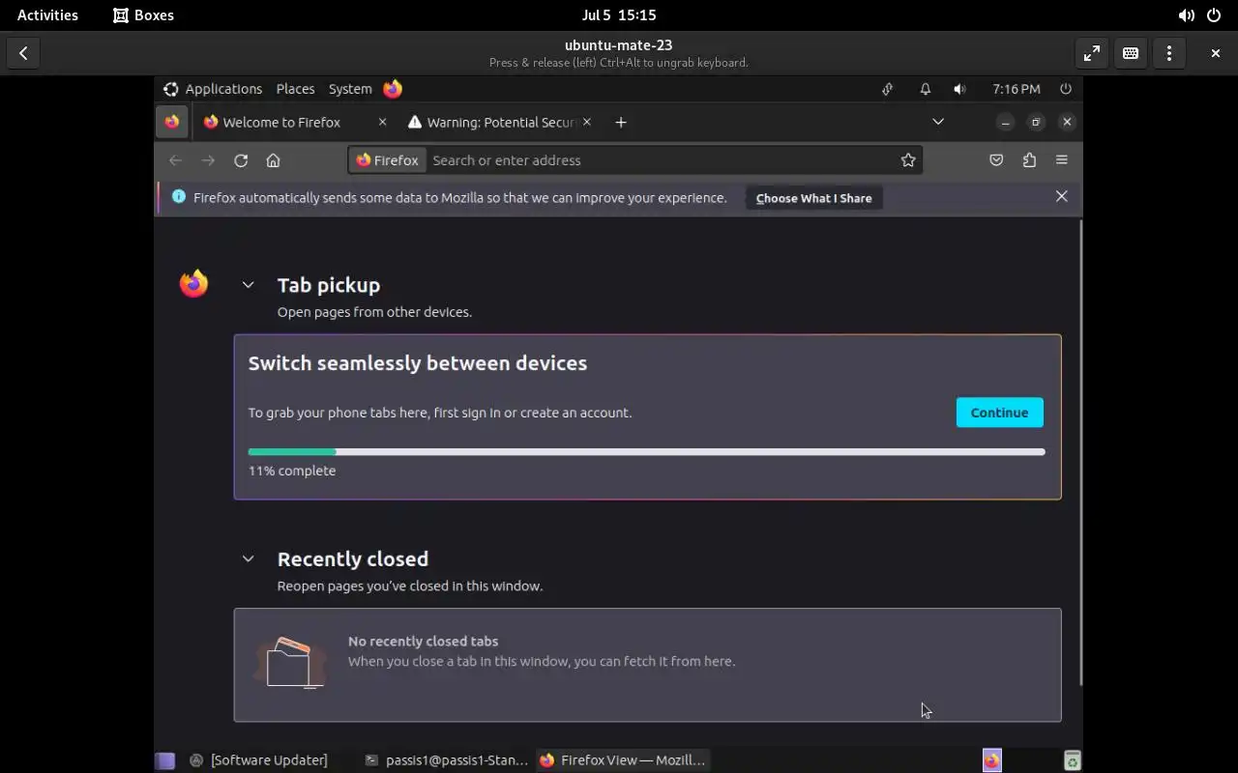
Task: Click the Firefox logo beside Tab pickup
Action: [193, 283]
